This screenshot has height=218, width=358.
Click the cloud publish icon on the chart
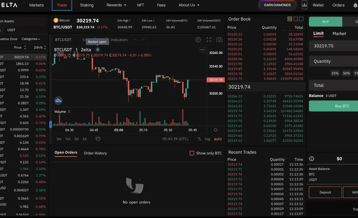coord(58,101)
